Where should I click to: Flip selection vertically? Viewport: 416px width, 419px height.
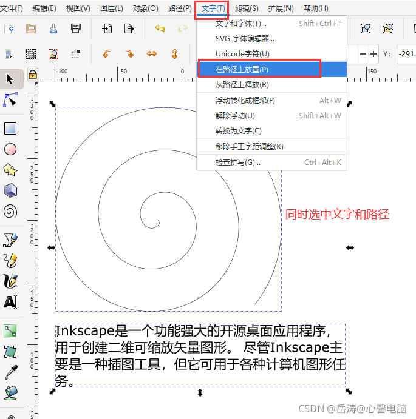(x=174, y=54)
